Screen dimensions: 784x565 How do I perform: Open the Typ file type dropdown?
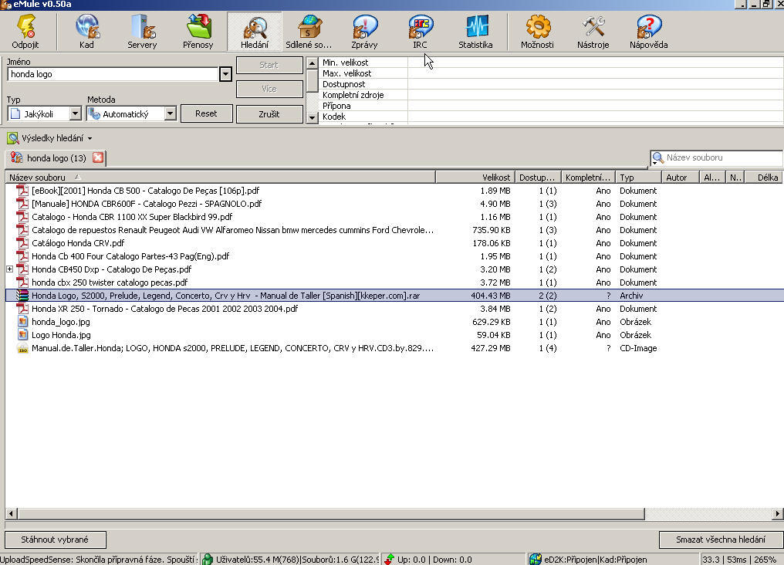click(x=75, y=113)
